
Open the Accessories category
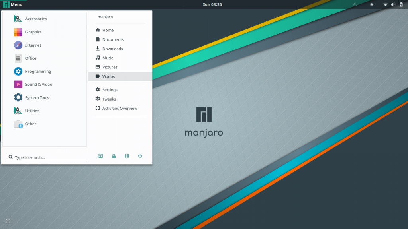click(36, 19)
